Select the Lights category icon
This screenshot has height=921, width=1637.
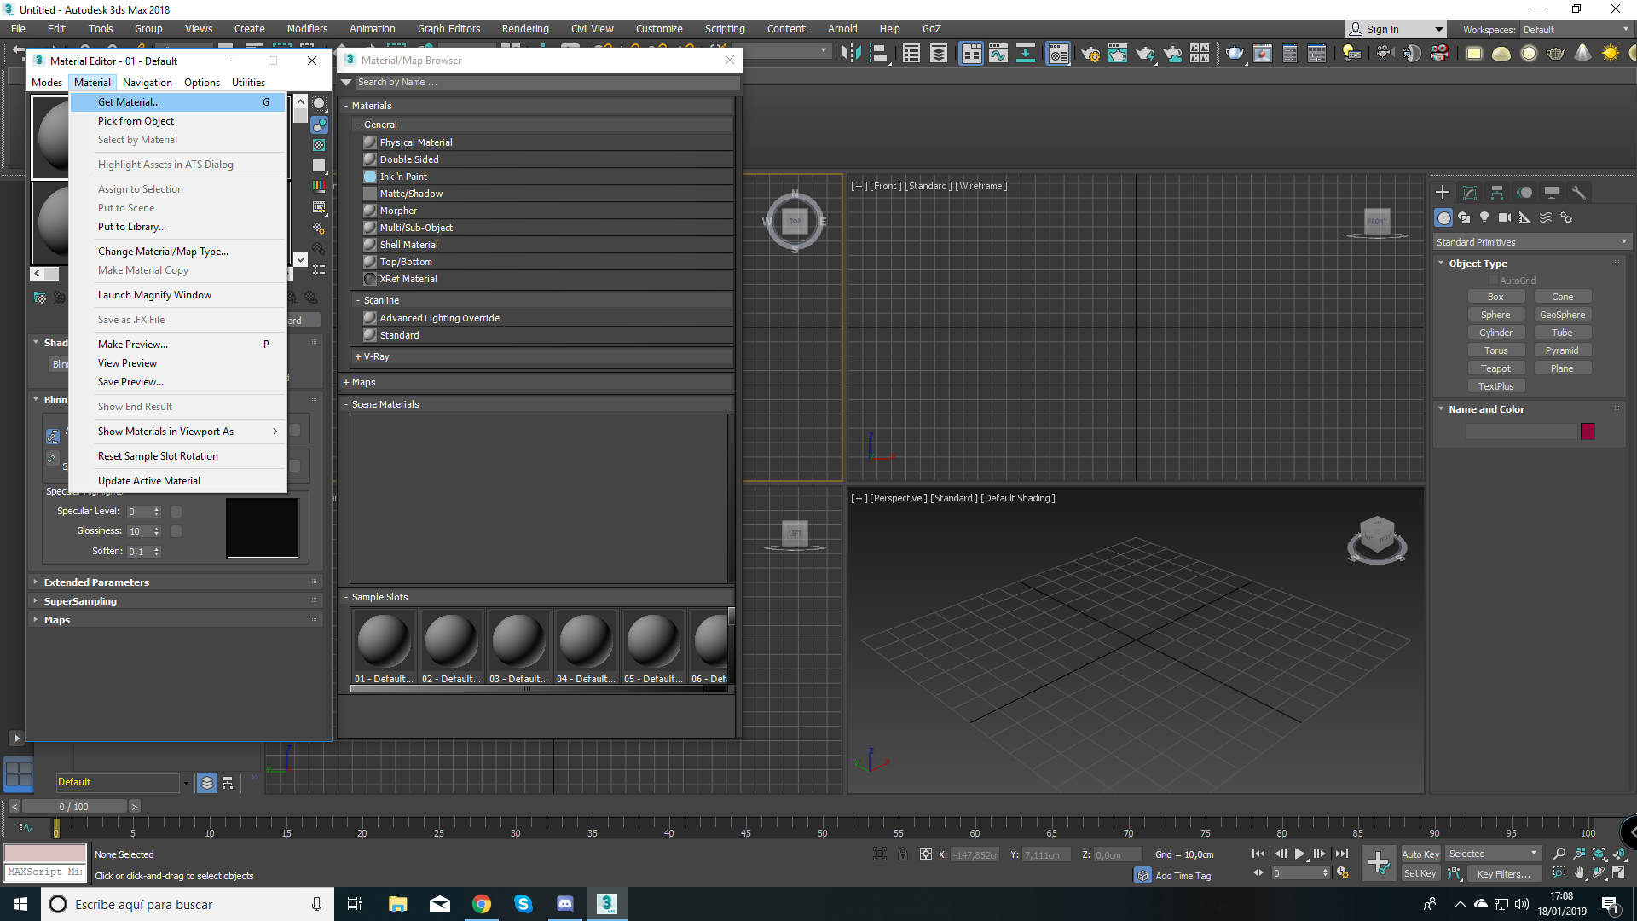pyautogui.click(x=1484, y=217)
